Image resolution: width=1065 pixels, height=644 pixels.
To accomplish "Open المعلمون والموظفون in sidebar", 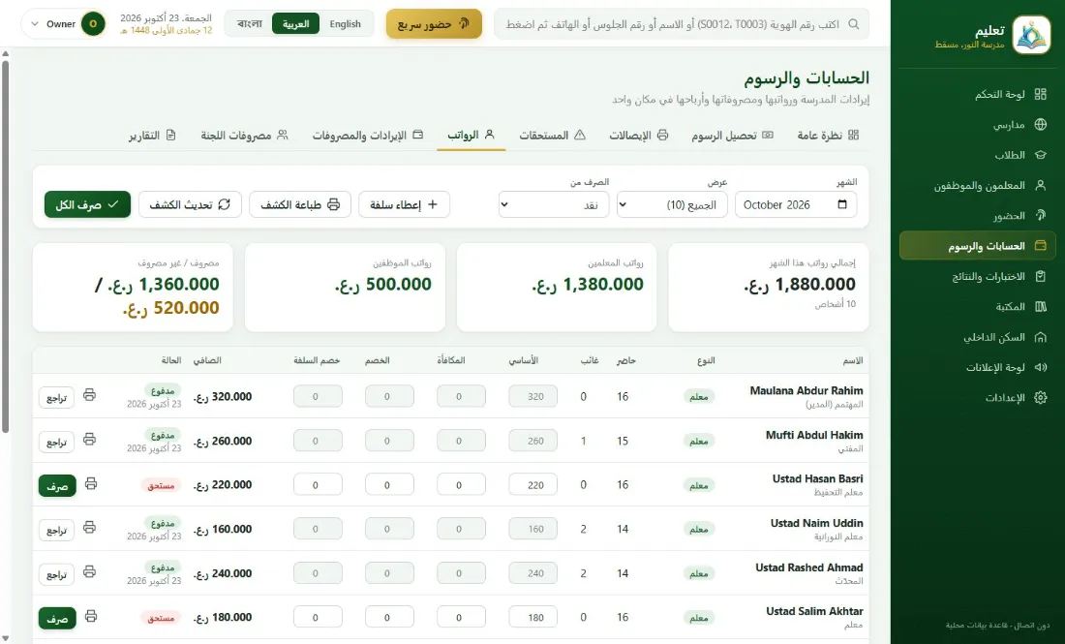I will click(978, 186).
